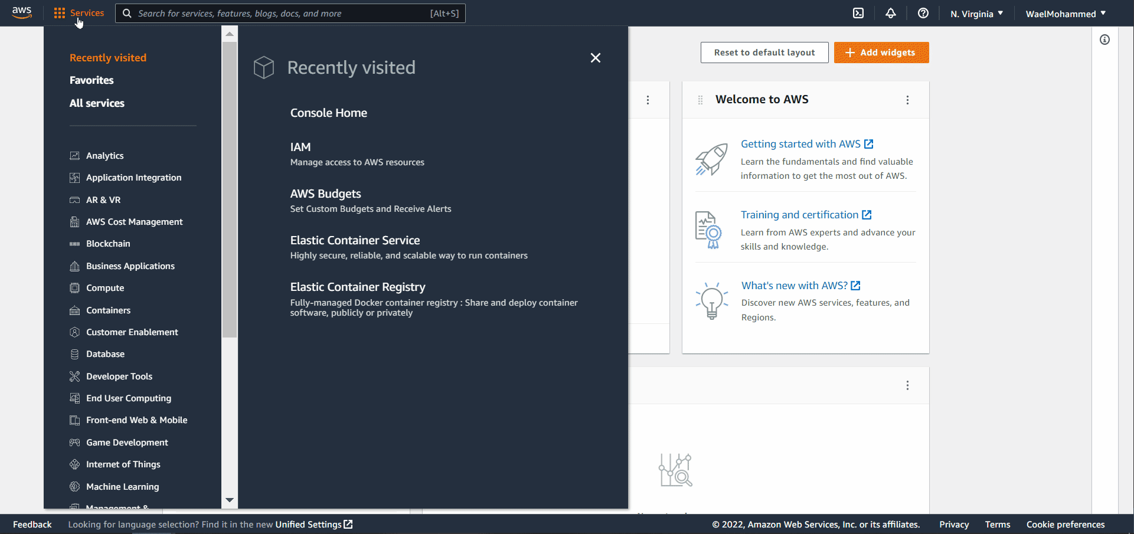Screen dimensions: 1134x534
Task: Open the page info icon
Action: [1104, 40]
